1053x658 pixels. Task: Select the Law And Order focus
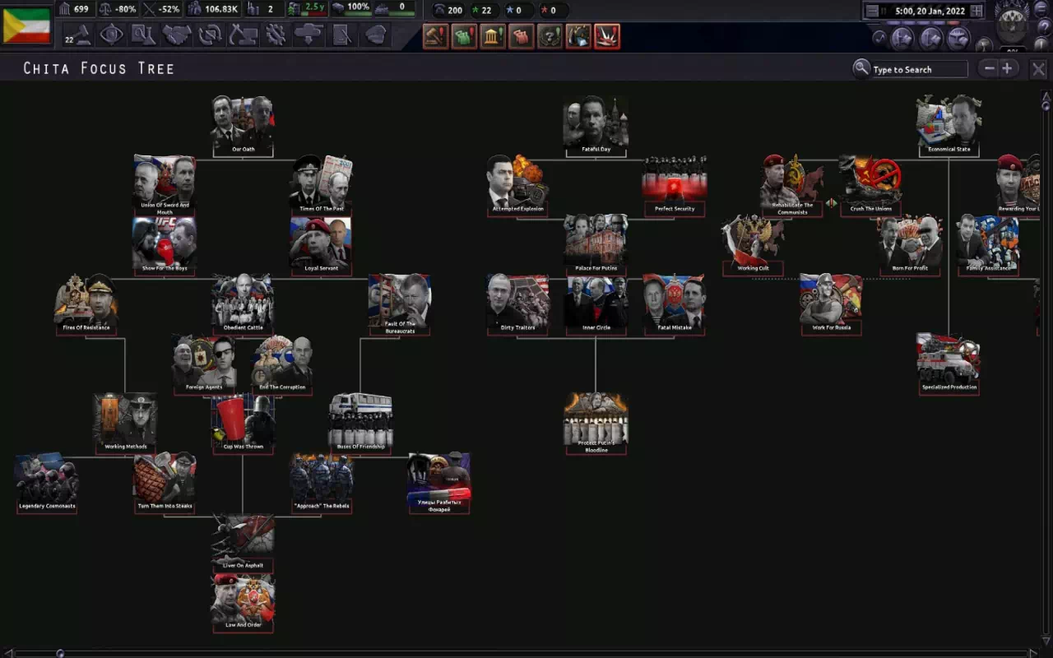[243, 602]
